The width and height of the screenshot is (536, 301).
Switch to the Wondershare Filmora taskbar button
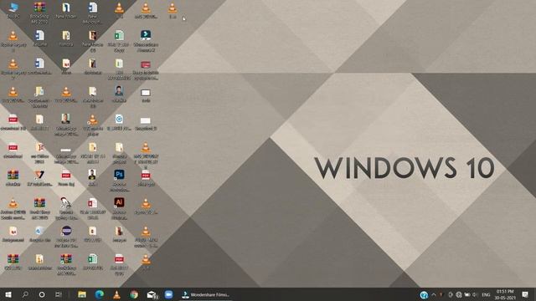click(x=206, y=294)
